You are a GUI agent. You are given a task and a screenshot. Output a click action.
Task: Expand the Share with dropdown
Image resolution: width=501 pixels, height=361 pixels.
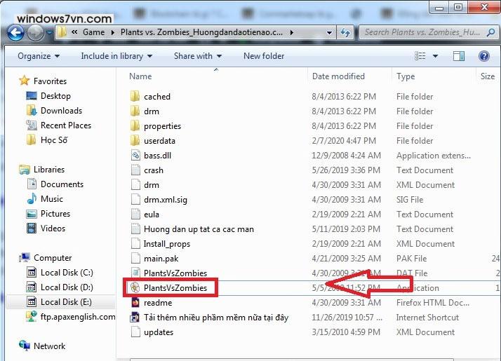click(197, 56)
